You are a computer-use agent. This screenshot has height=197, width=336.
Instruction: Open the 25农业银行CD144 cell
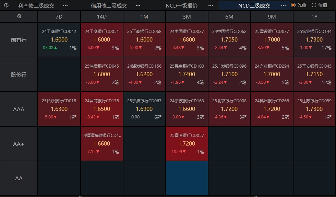(x=314, y=40)
